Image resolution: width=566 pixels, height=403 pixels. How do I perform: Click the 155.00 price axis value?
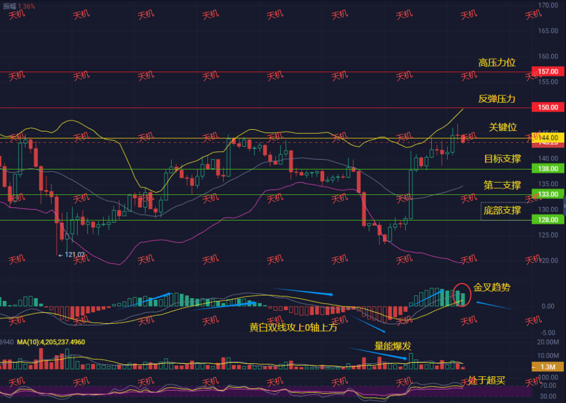pyautogui.click(x=548, y=82)
